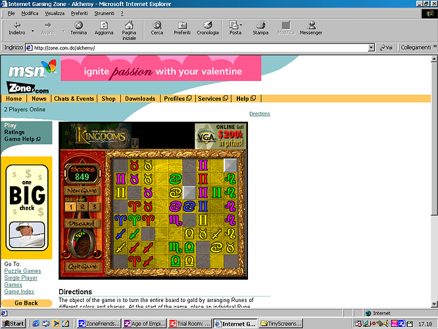Click the one BIG check golf ad
The width and height of the screenshot is (438, 329).
(x=27, y=207)
